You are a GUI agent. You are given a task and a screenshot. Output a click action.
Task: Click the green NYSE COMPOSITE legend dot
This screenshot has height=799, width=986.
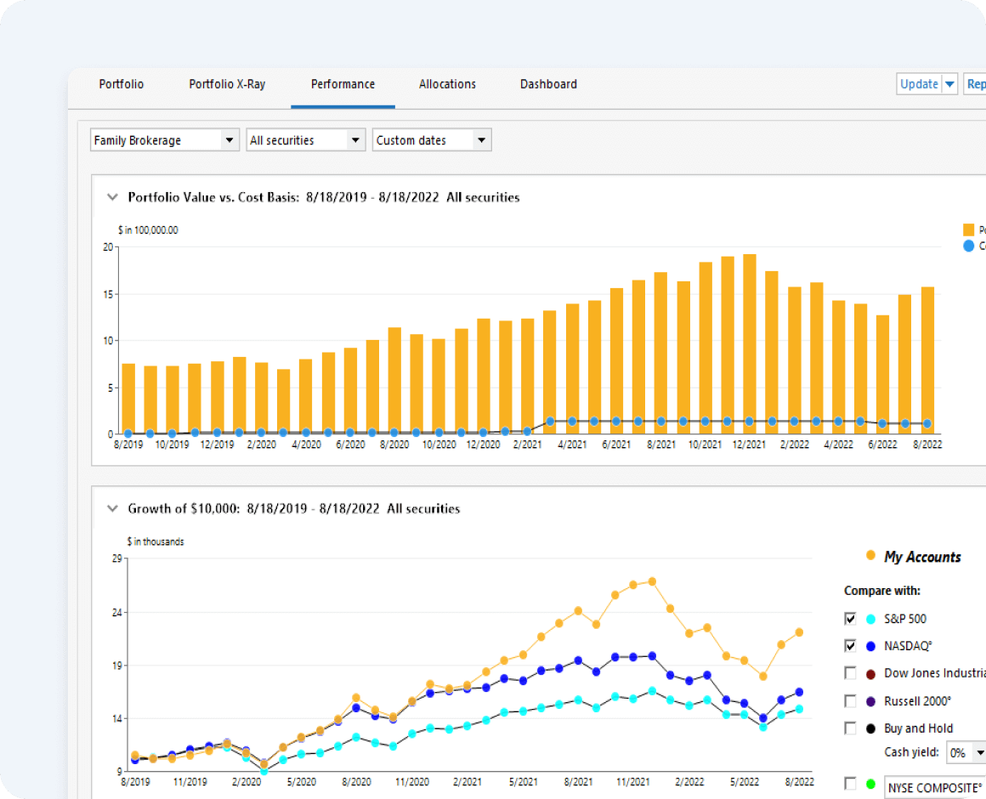click(x=870, y=784)
